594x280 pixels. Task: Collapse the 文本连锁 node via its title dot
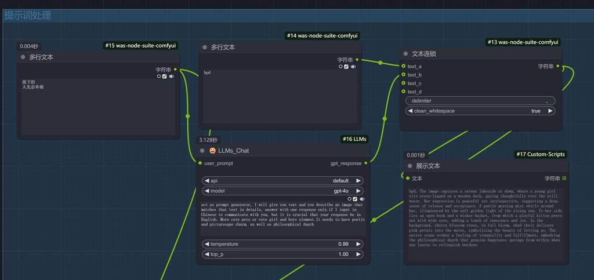pos(405,54)
